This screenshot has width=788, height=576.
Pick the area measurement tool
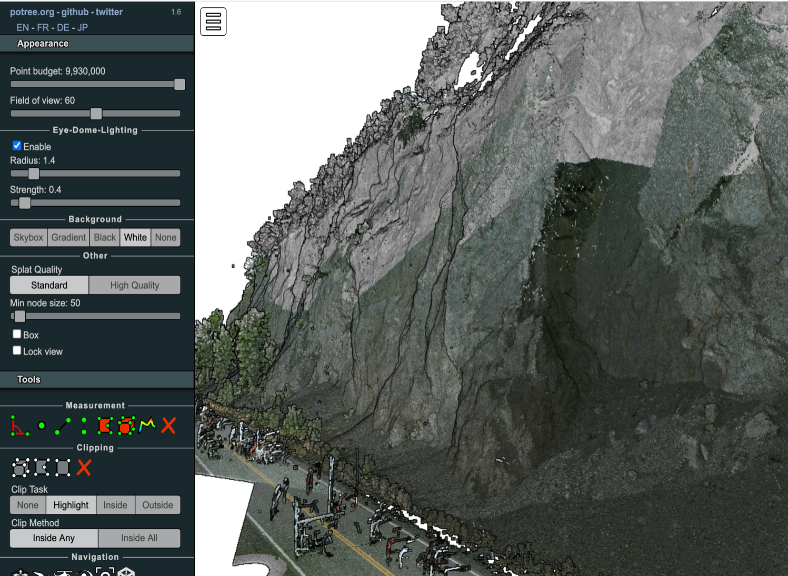pos(105,426)
